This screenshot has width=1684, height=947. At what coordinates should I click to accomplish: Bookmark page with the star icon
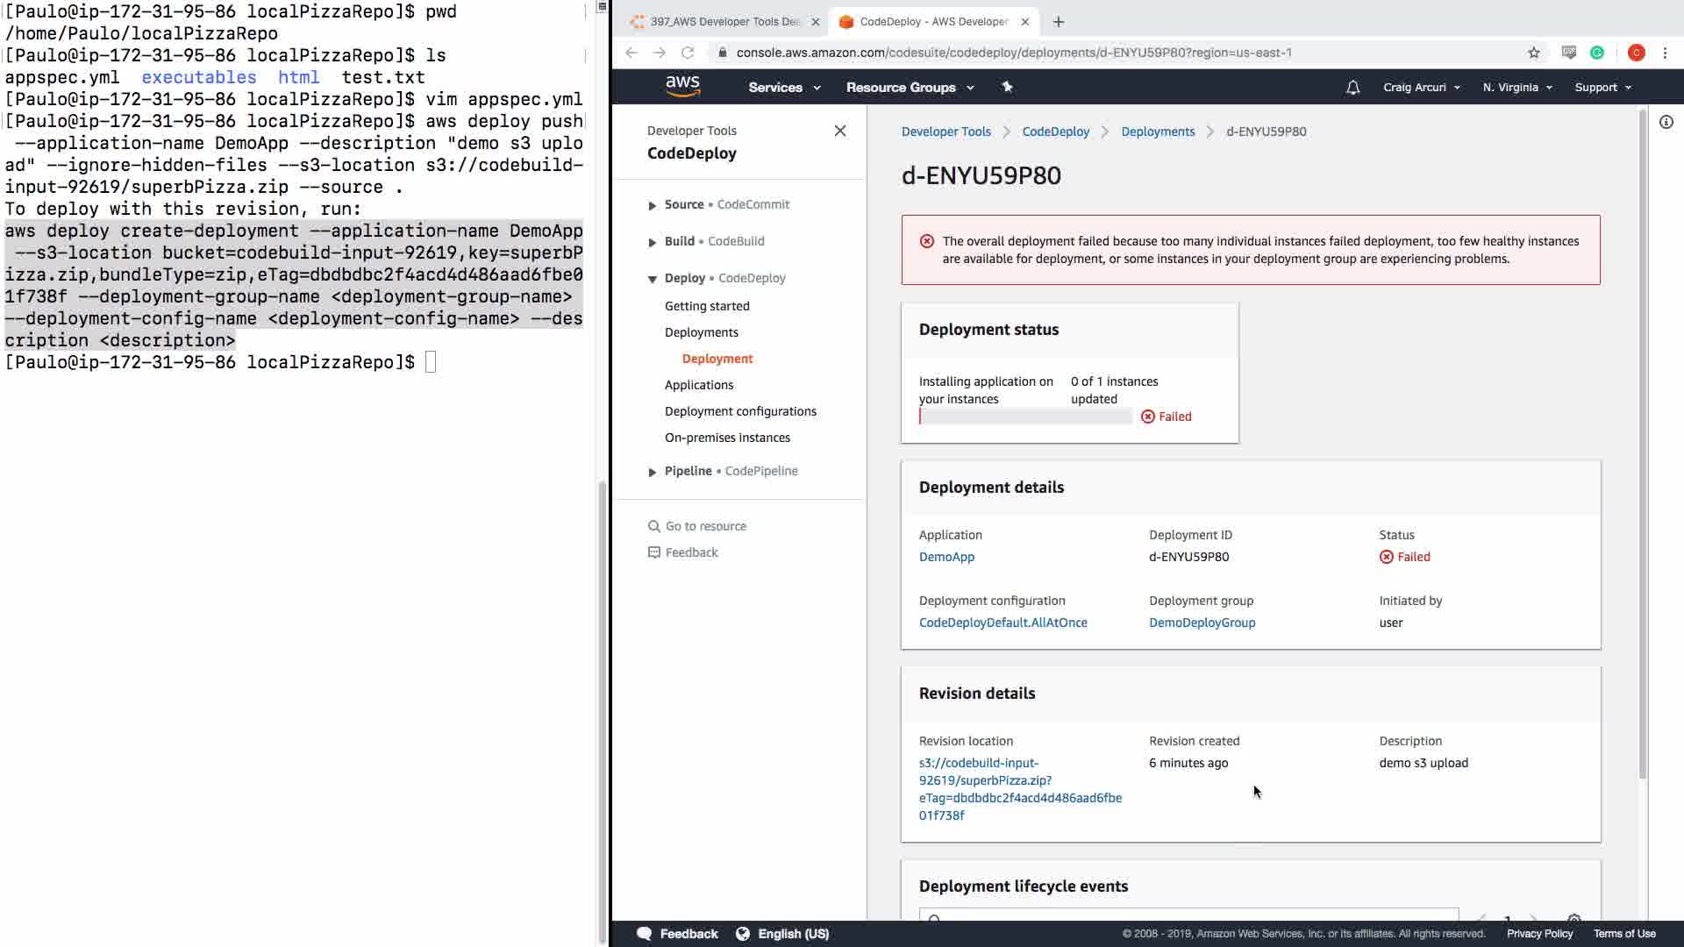click(1533, 53)
